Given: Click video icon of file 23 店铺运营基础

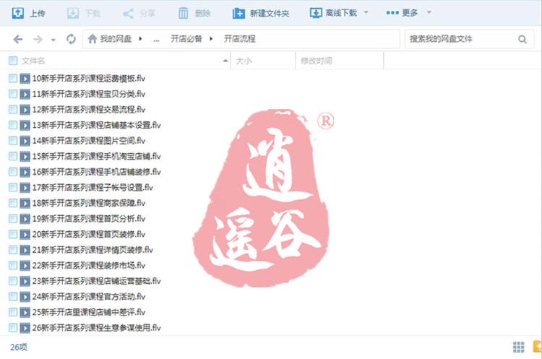Looking at the screenshot, I should 25,281.
